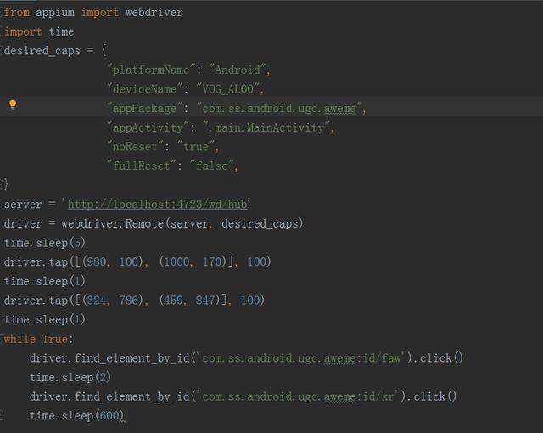Place cursor at end of time.sleep(600)

tap(124, 416)
